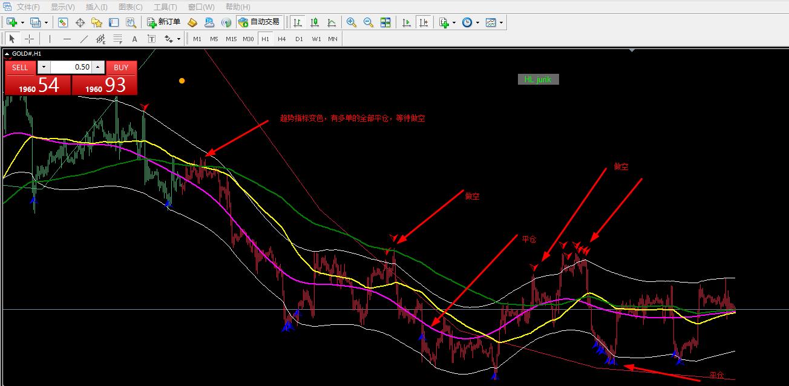This screenshot has width=789, height=386.
Task: Click the SELL one-click trading button
Action: click(x=20, y=67)
